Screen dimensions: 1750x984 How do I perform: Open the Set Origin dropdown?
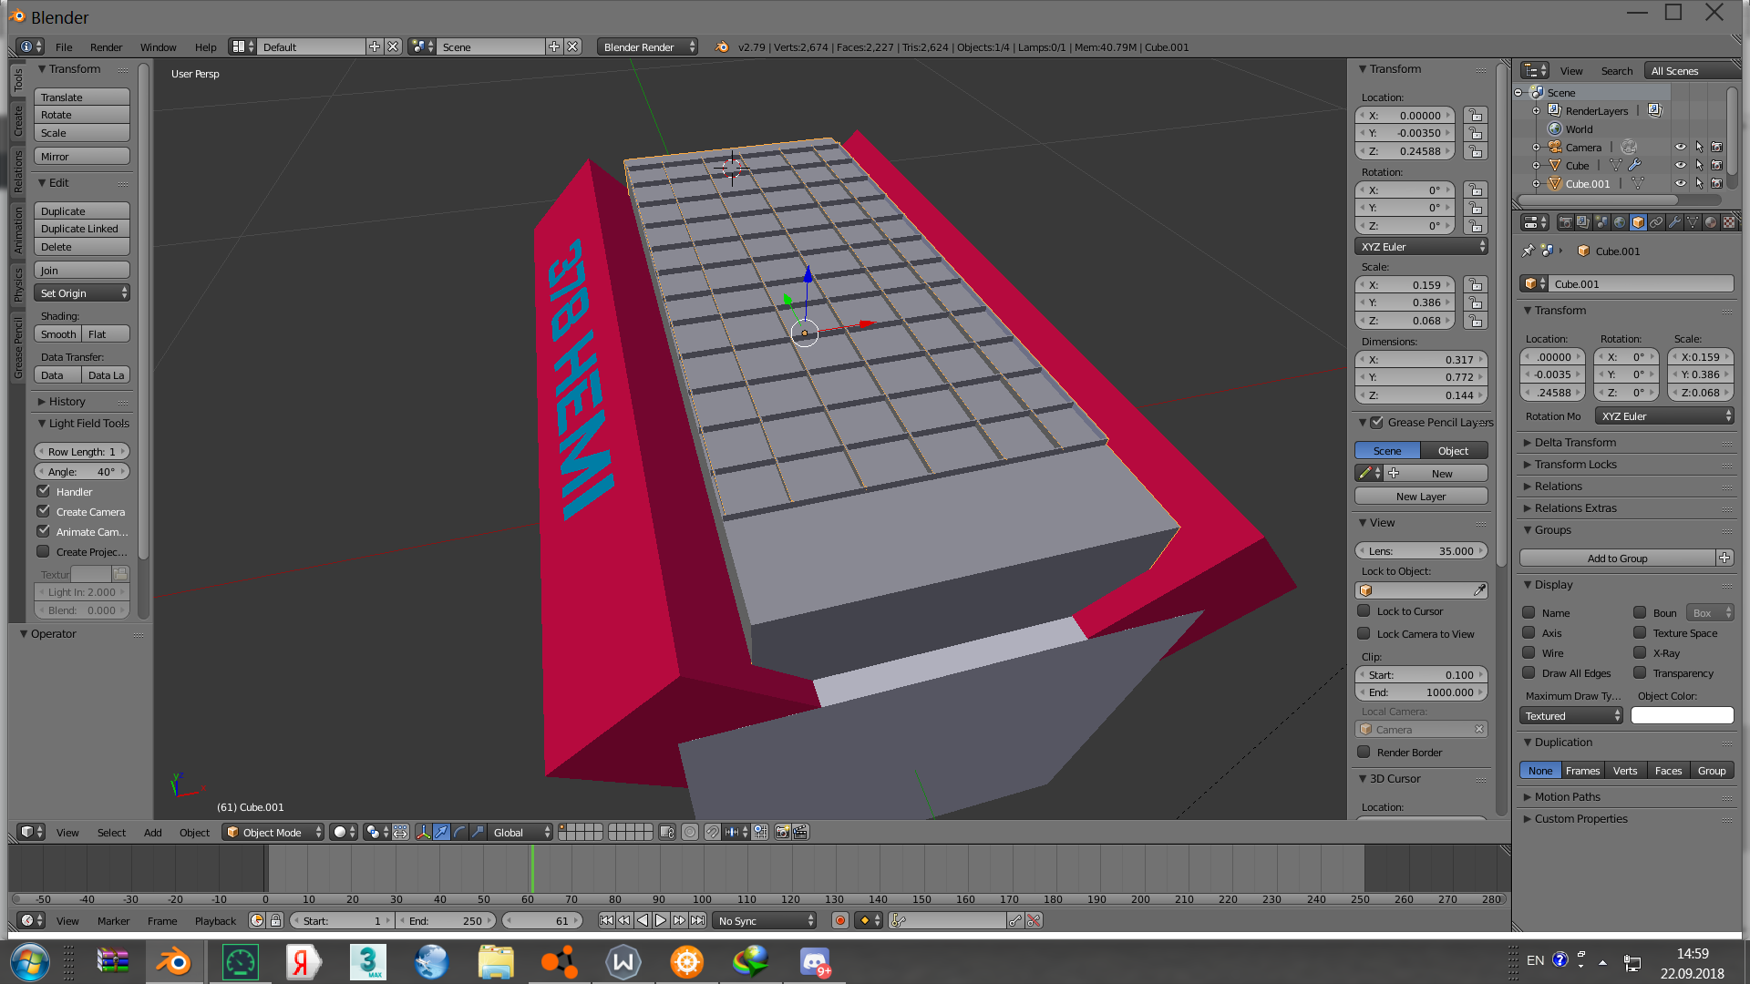pyautogui.click(x=82, y=292)
